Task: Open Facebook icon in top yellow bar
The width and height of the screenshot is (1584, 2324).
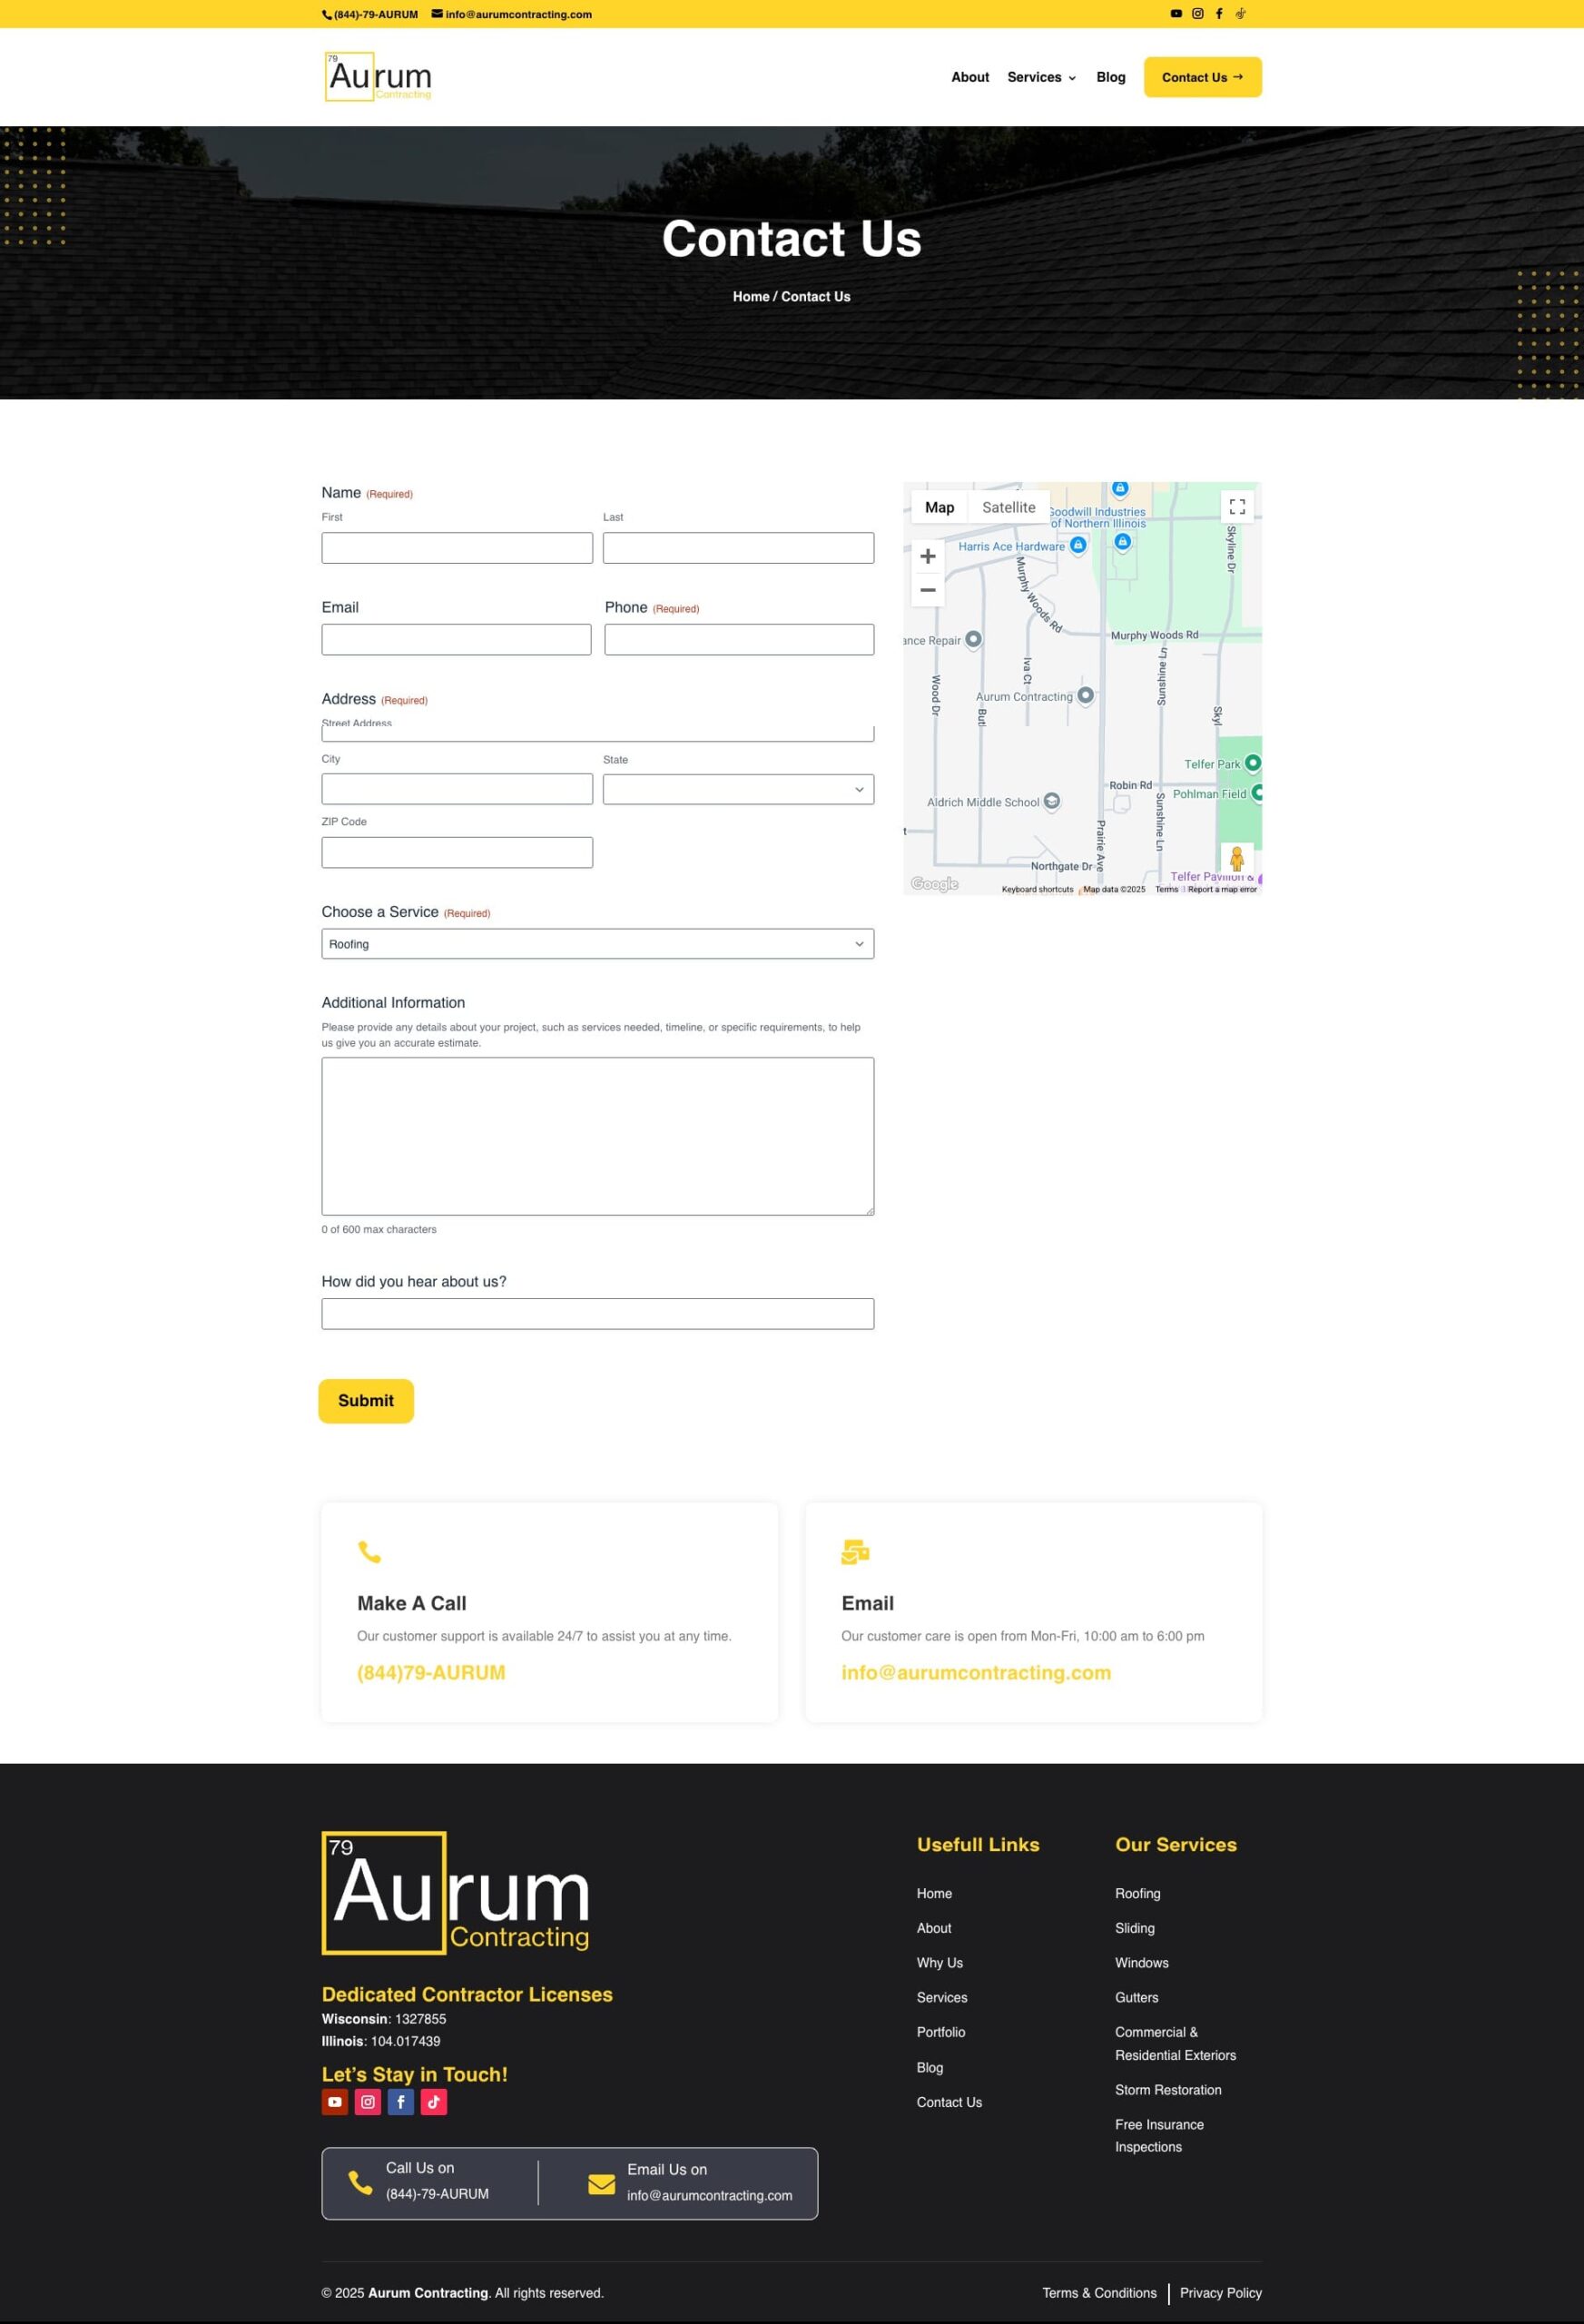Action: click(1219, 14)
